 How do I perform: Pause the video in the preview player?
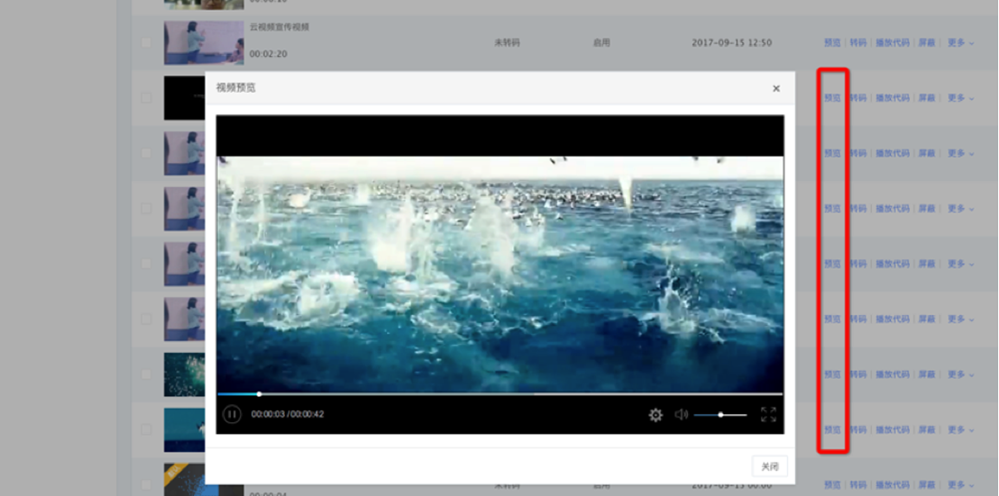point(232,415)
